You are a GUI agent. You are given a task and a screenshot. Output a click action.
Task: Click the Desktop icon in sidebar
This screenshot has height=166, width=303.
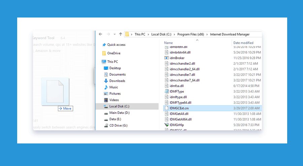click(106, 68)
